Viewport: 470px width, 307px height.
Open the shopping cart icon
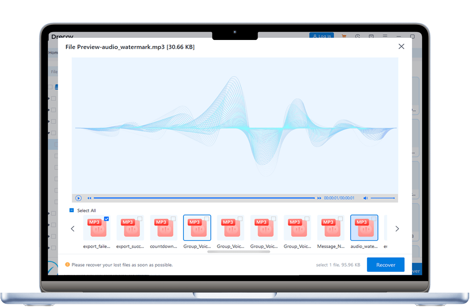tap(344, 36)
